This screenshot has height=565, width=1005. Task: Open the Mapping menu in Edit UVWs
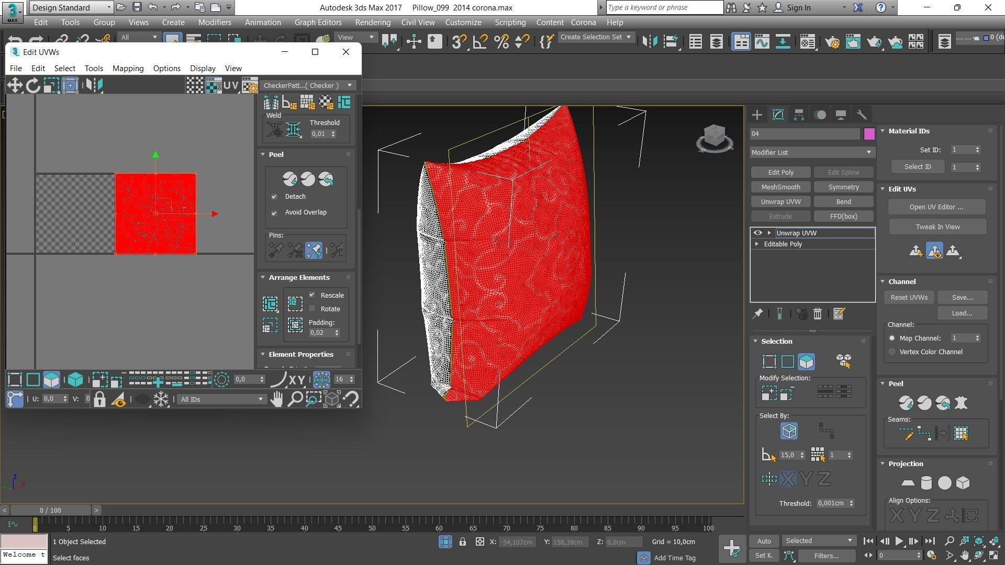128,69
